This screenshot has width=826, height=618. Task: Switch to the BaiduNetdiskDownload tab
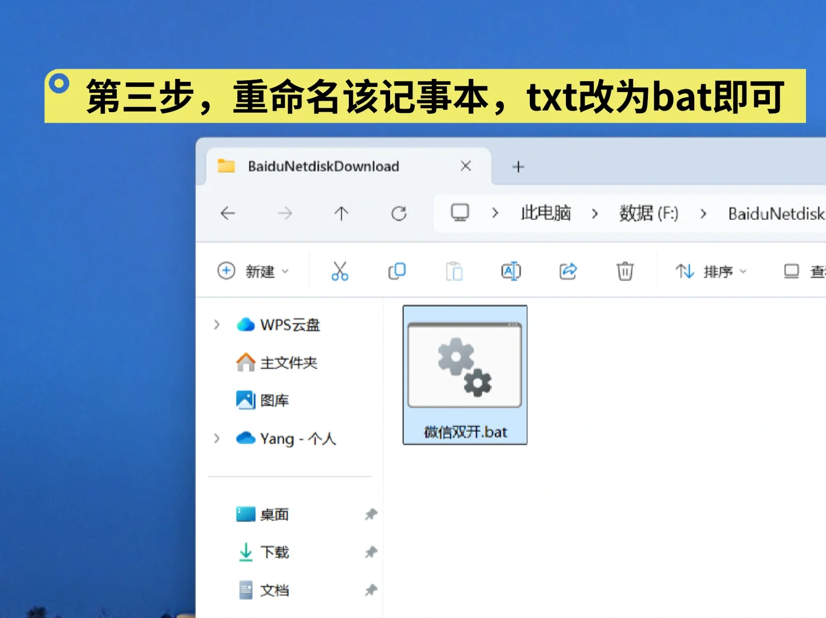pyautogui.click(x=322, y=166)
